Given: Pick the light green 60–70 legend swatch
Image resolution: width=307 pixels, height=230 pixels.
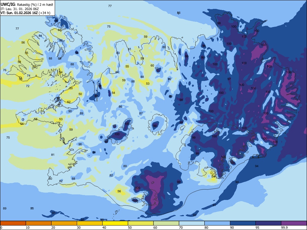Looking at the screenshot, I should click(x=166, y=223).
